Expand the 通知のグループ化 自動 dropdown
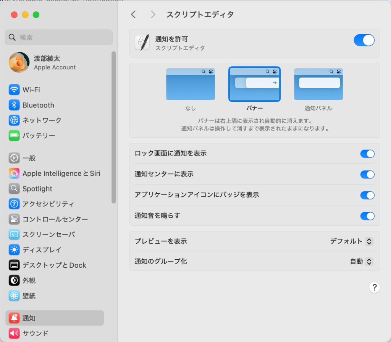This screenshot has width=391, height=342. click(x=361, y=262)
